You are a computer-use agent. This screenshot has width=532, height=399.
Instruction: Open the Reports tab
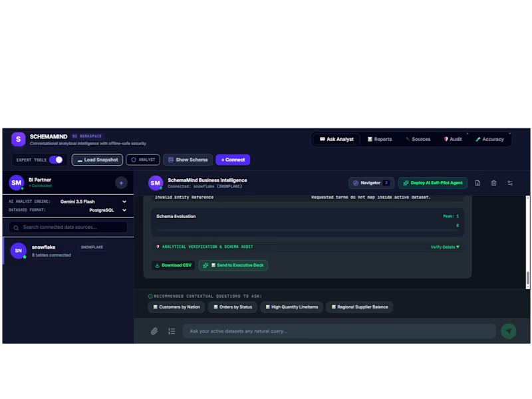[x=379, y=139]
